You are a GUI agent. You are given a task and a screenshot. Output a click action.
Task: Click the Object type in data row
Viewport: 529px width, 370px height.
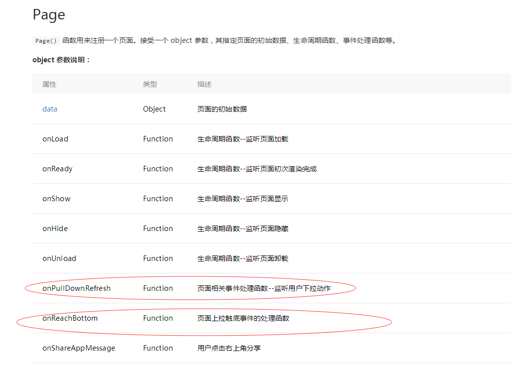154,109
